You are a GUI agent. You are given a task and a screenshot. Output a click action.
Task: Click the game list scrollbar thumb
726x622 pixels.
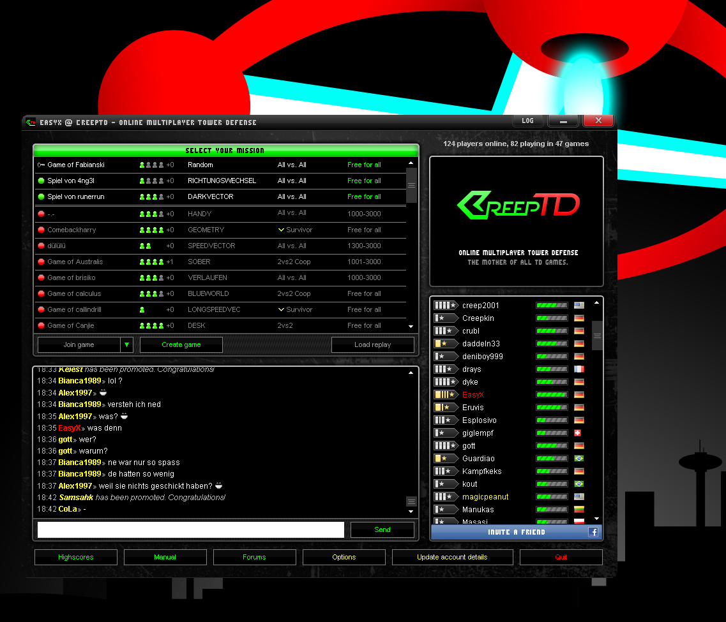point(411,186)
